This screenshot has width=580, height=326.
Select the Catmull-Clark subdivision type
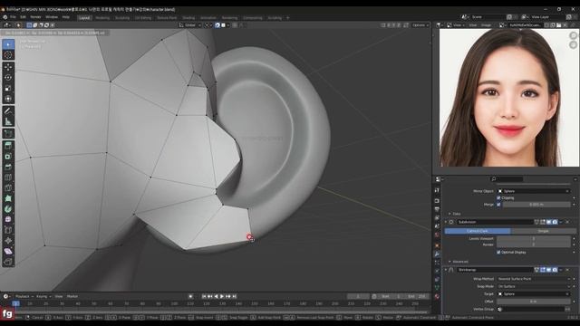click(478, 231)
